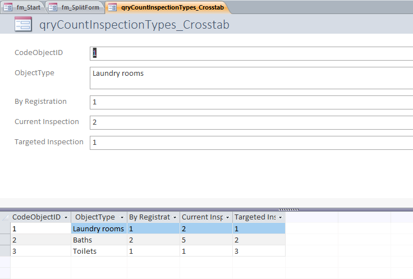
Task: Click the select-all corner of the datasheet
Action: 5,217
